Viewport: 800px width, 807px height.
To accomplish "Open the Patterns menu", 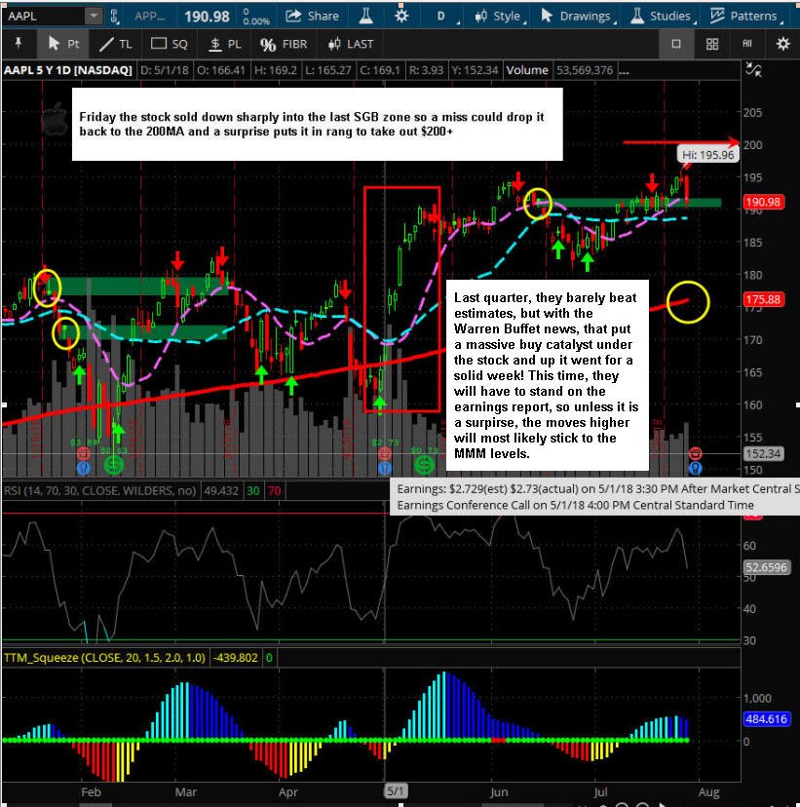I will point(746,16).
